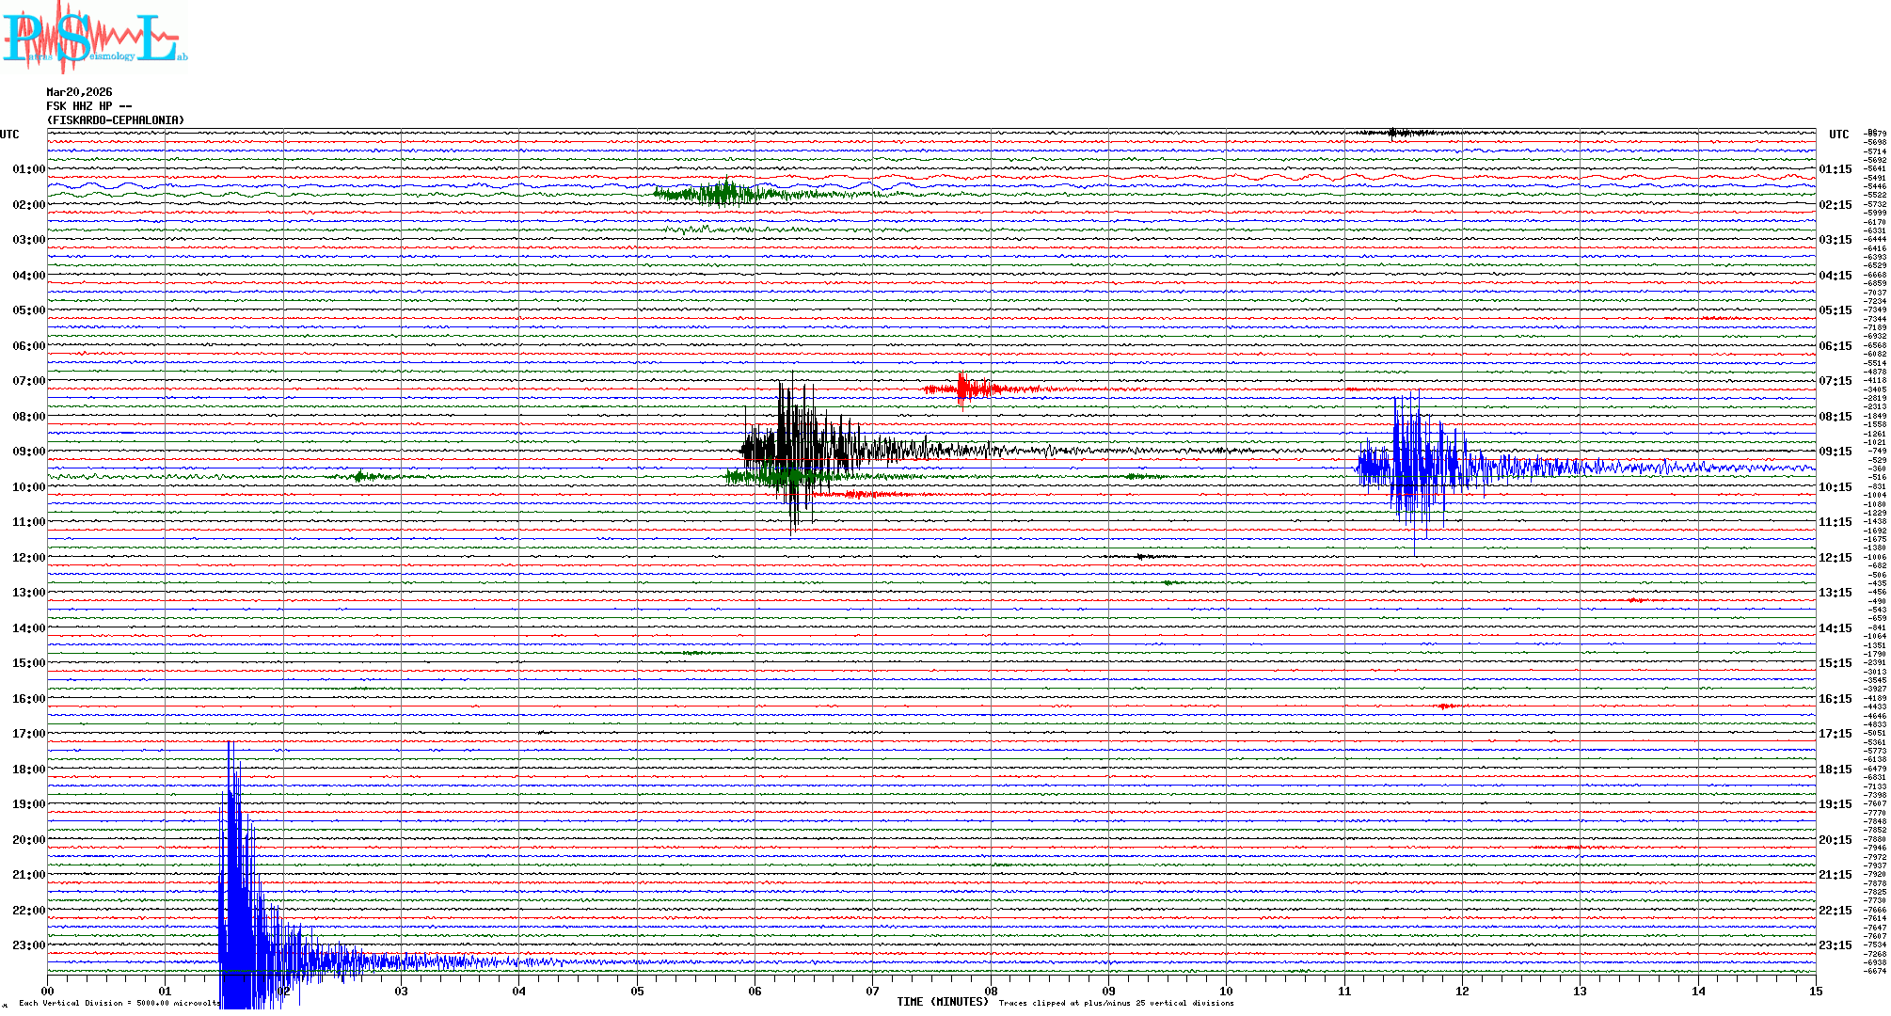Select the 01:00 hour label on left axis
Viewport: 1891px width, 1016px height.
[28, 169]
